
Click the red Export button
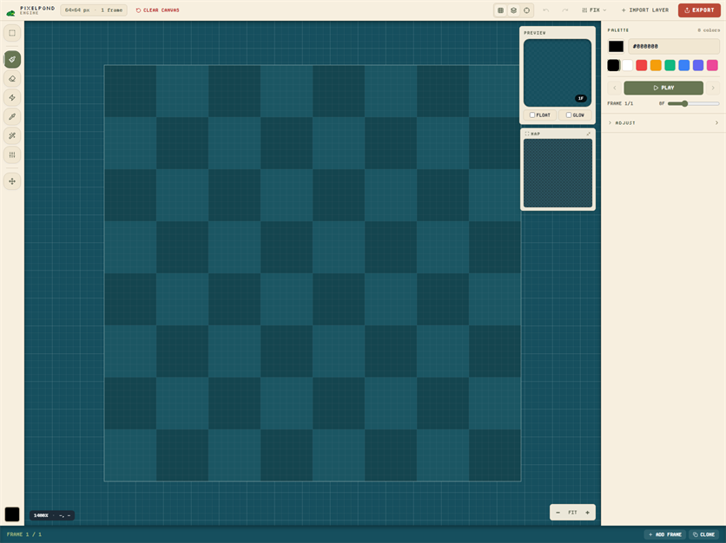tap(699, 10)
